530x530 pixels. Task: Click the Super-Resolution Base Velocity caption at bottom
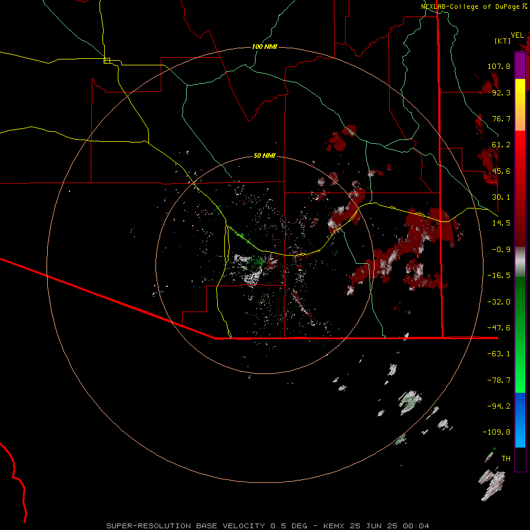[x=268, y=526]
